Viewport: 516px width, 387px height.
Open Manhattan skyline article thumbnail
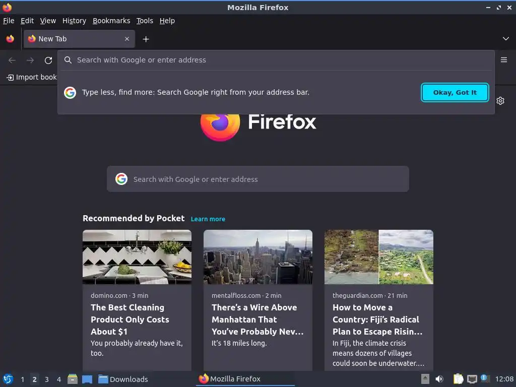(258, 257)
